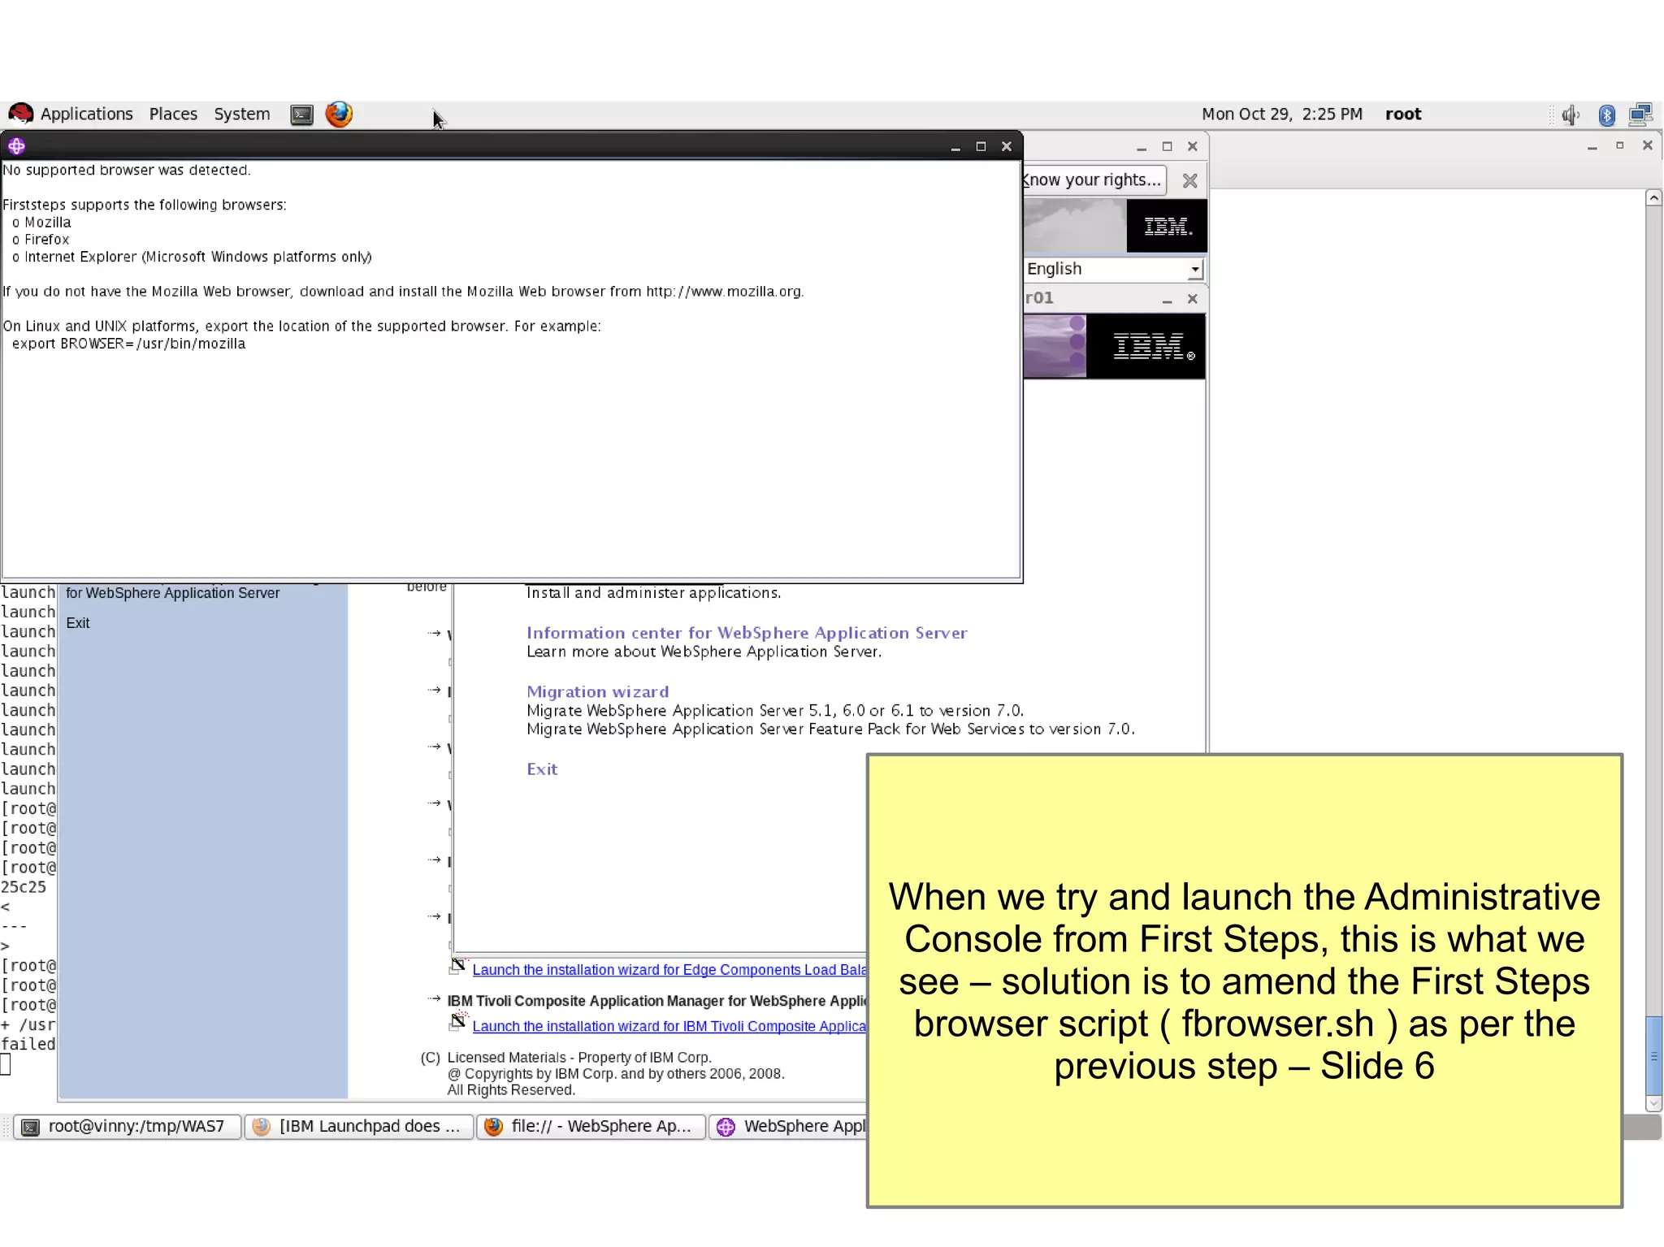Minimize the background Firefox window
Screen dimensions: 1664x1247
[1142, 148]
